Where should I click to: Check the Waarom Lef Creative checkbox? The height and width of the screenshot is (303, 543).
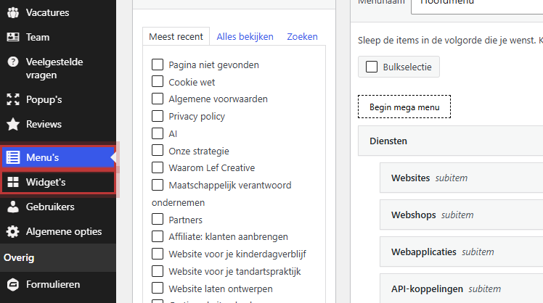[x=158, y=167]
